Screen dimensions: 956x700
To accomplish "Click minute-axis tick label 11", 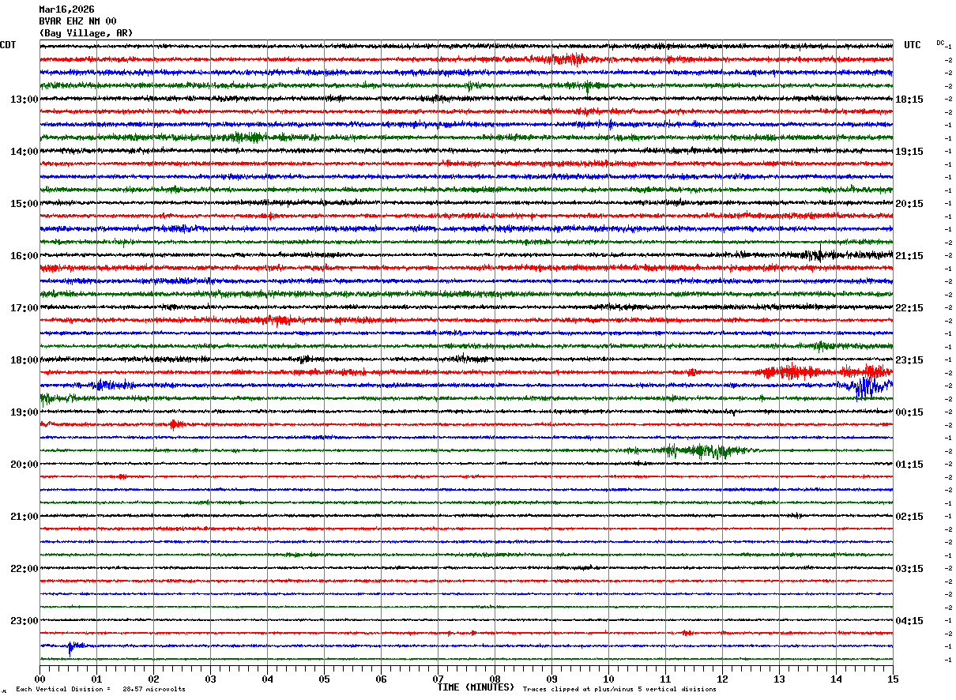I will click(665, 679).
